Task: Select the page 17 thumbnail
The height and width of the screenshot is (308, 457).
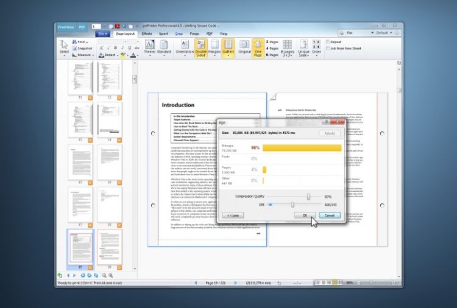Action: pyautogui.click(x=80, y=205)
